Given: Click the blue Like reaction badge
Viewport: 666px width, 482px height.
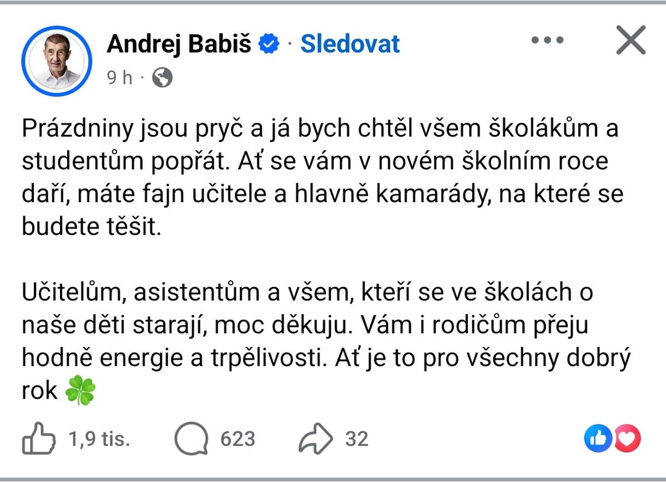Looking at the screenshot, I should point(598,439).
